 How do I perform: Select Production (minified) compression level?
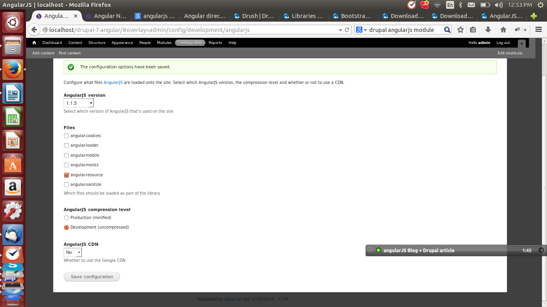66,218
